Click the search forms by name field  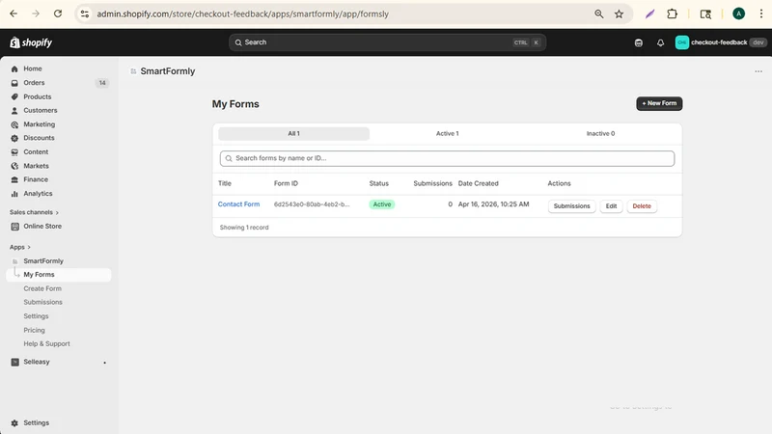tap(447, 158)
